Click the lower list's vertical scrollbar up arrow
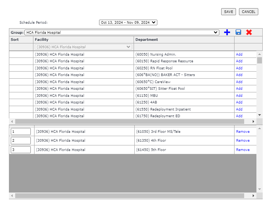 [259, 128]
